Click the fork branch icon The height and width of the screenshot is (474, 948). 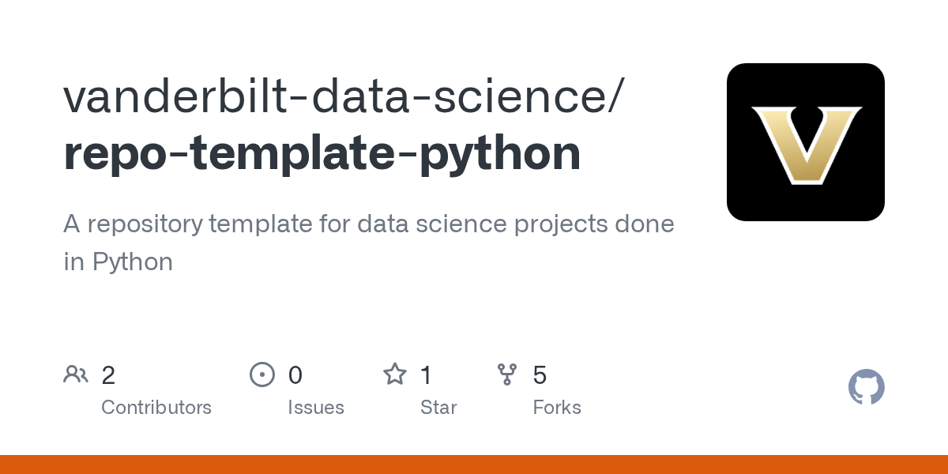tap(506, 374)
